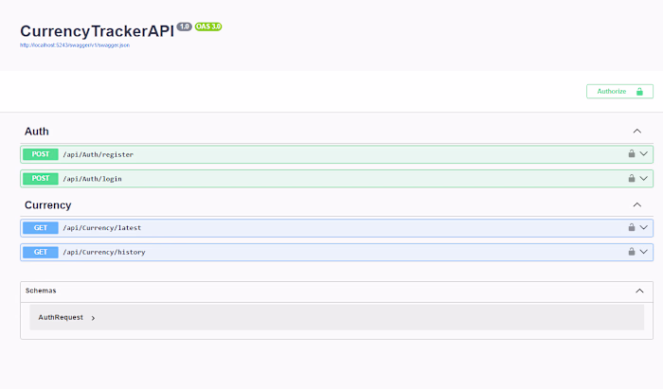The width and height of the screenshot is (663, 389).
Task: Open the swagger.json link
Action: (x=75, y=45)
